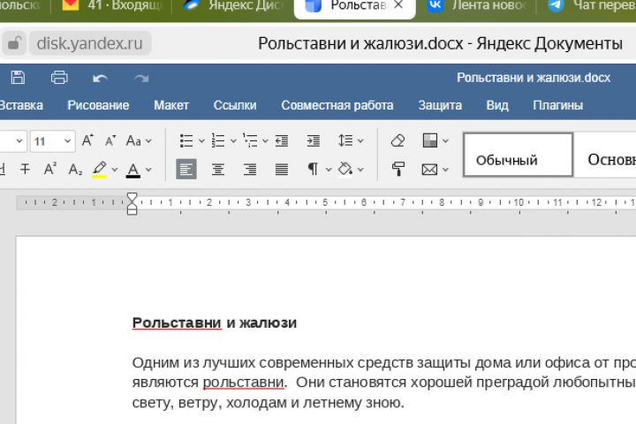Switch to the Яндекс Диск browser tab

[x=233, y=7]
